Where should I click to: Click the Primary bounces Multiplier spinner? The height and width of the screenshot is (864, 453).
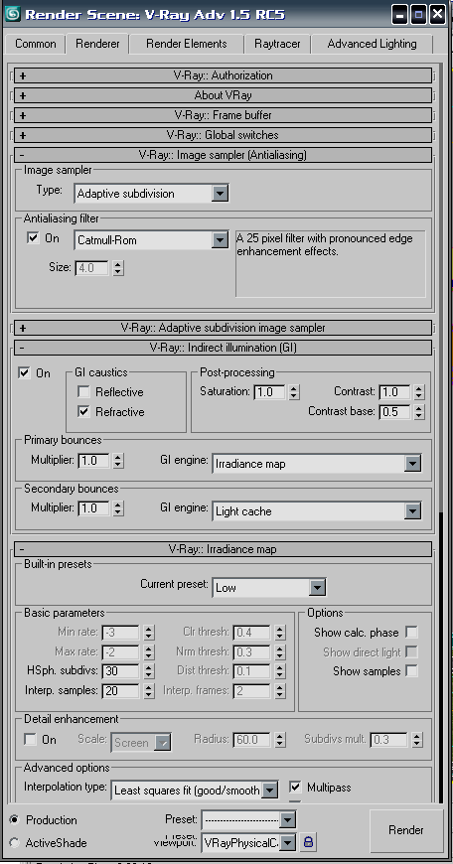[118, 461]
